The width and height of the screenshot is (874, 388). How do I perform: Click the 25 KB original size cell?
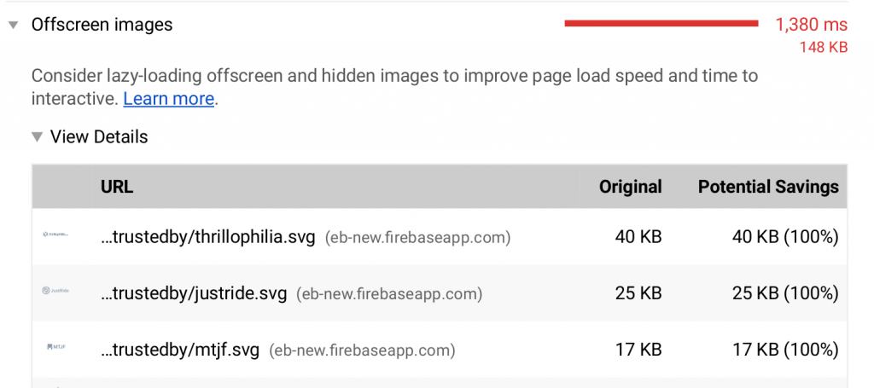638,293
